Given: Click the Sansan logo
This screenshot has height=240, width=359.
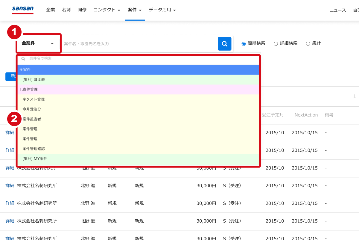Looking at the screenshot, I should click(23, 9).
